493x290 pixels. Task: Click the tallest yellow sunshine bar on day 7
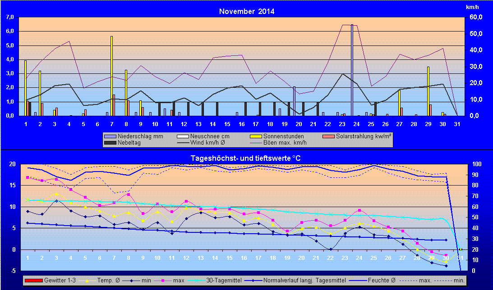111,76
